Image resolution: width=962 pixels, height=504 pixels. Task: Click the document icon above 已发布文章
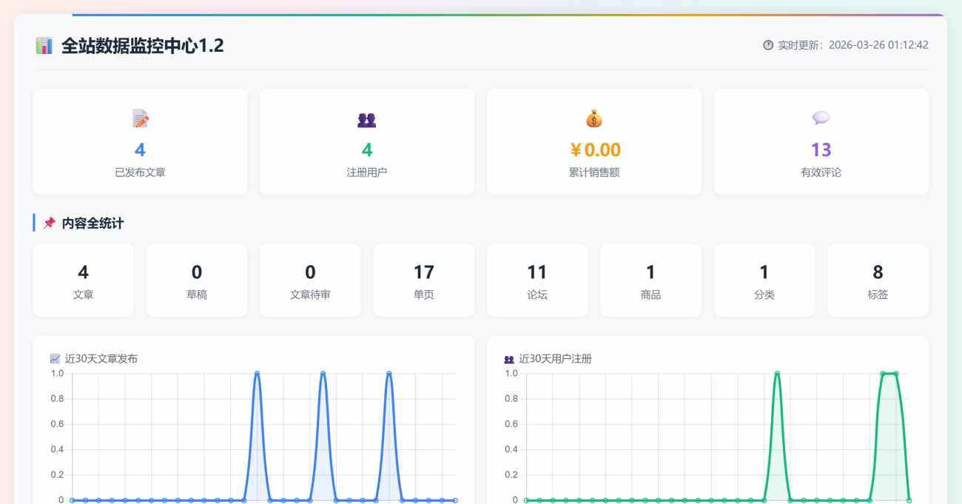coord(140,118)
